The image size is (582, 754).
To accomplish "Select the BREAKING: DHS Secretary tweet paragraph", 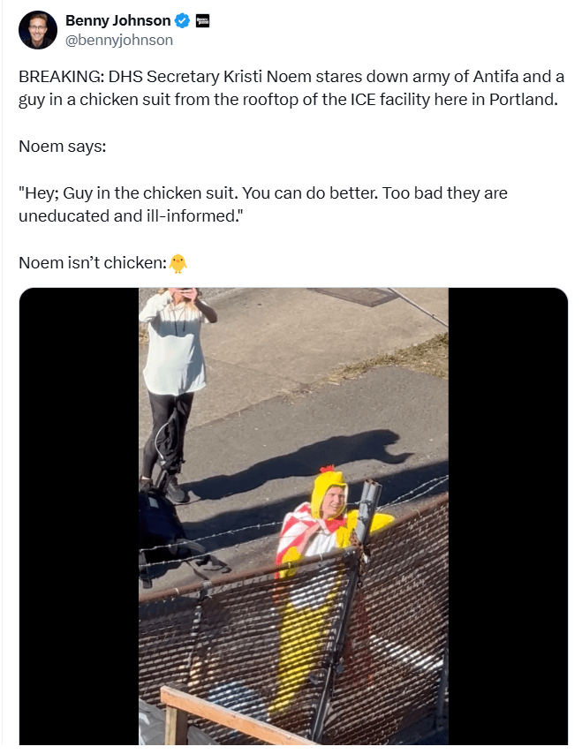I will (x=291, y=88).
